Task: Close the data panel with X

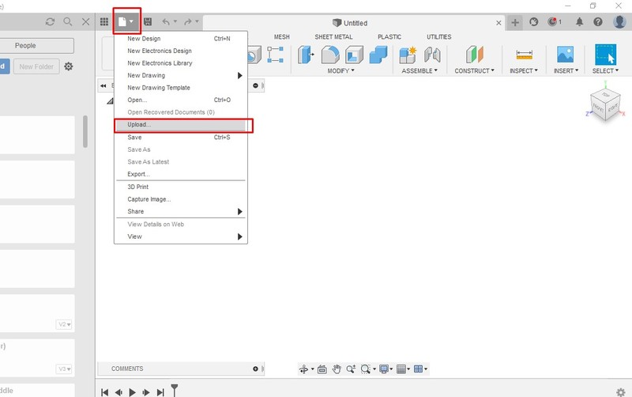Action: coord(86,22)
